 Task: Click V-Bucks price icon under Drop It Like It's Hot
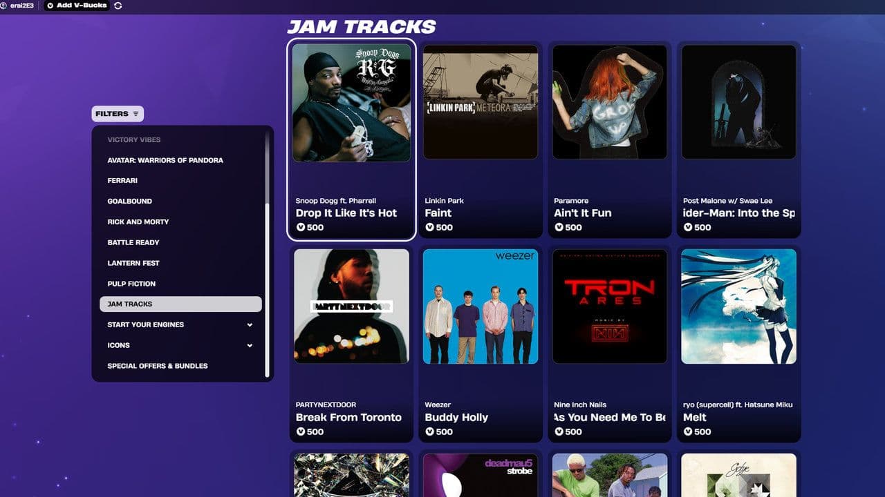pyautogui.click(x=301, y=227)
